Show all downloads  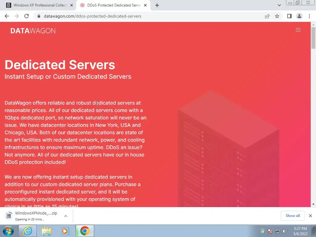coord(293,216)
